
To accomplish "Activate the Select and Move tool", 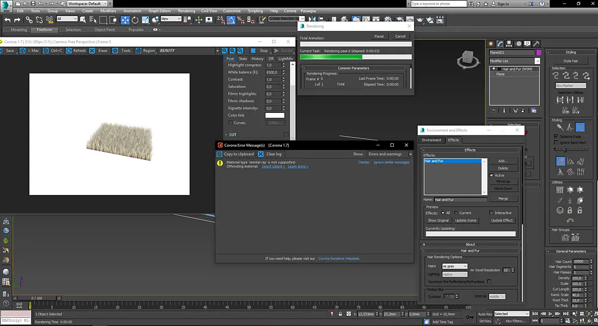I will click(125, 20).
